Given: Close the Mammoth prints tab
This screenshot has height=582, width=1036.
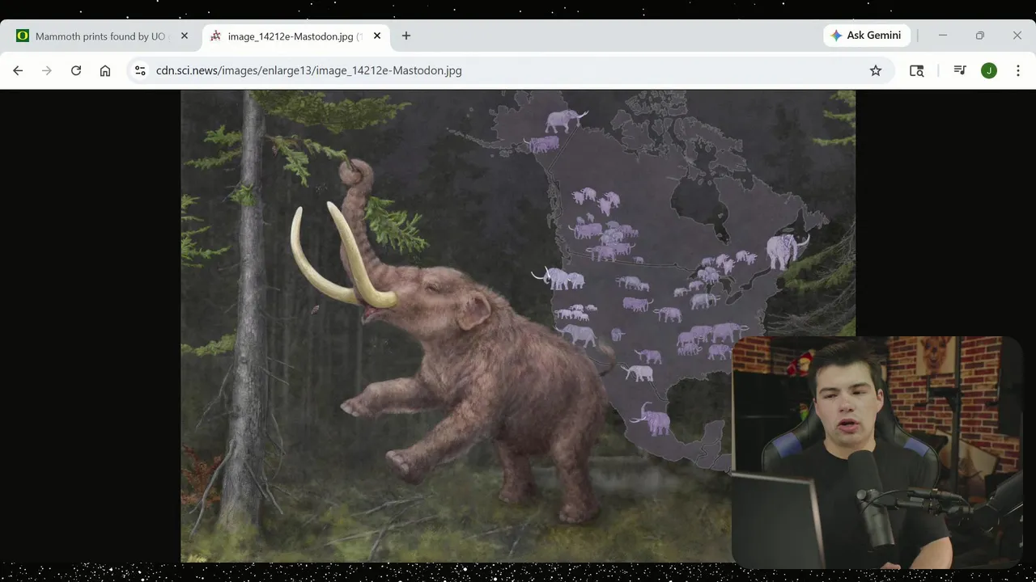Looking at the screenshot, I should coord(185,36).
